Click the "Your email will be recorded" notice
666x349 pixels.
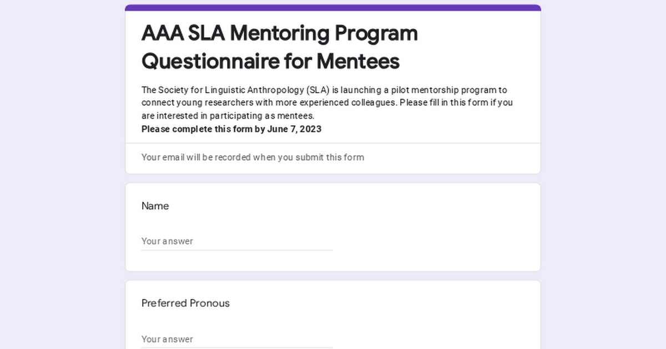pos(253,157)
